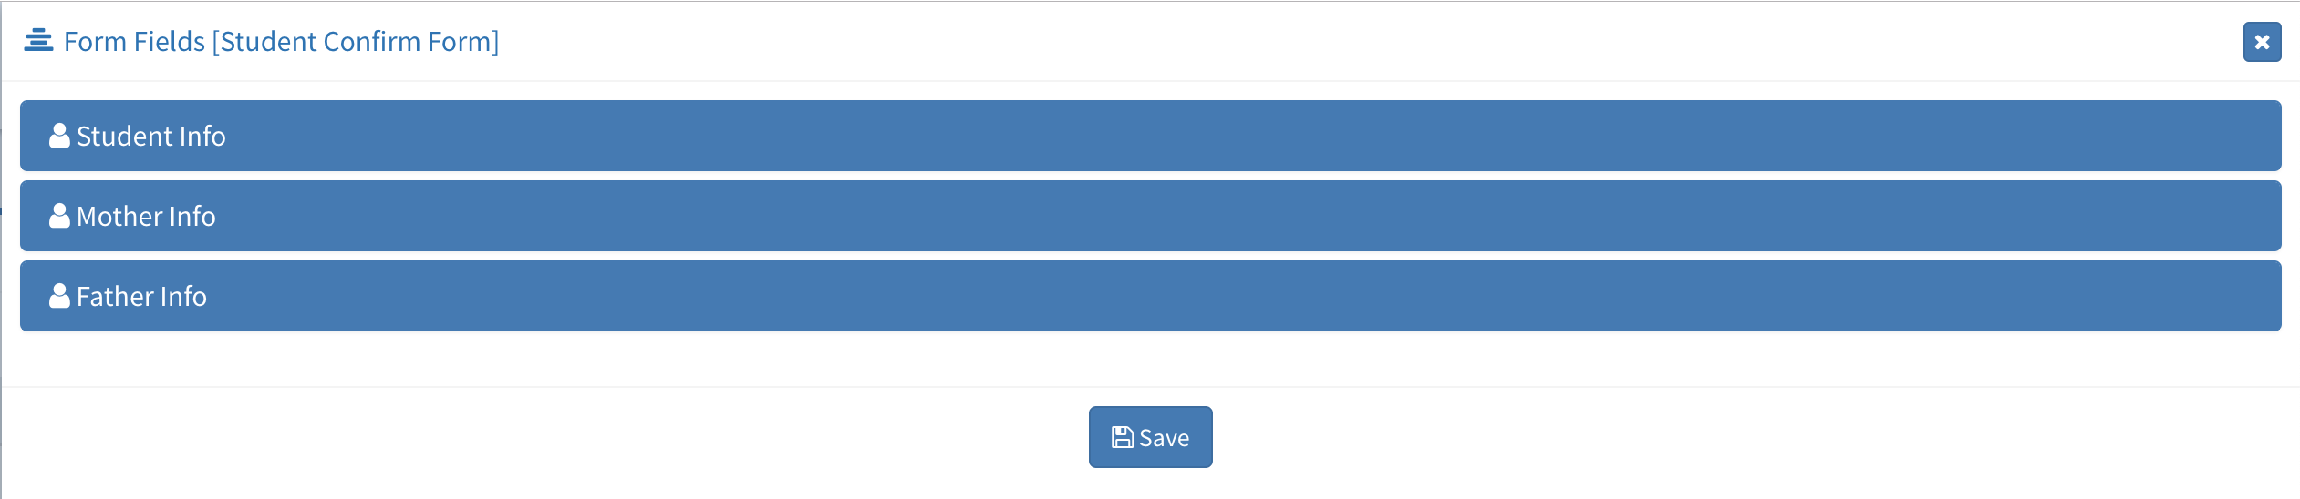Close the Form Fields dialog with X
This screenshot has height=499, width=2300.
(x=2262, y=42)
